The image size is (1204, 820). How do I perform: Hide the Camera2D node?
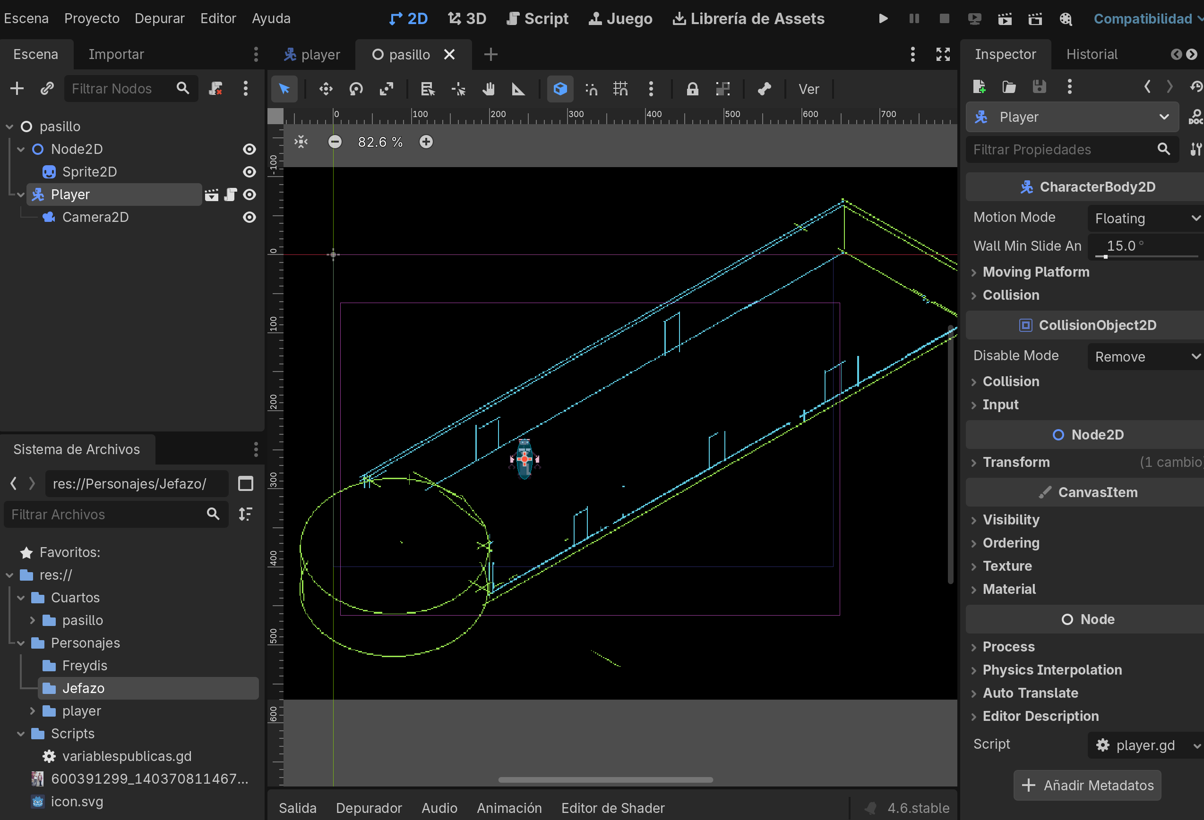249,218
